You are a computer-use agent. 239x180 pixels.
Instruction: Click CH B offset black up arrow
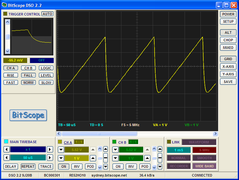160,149
